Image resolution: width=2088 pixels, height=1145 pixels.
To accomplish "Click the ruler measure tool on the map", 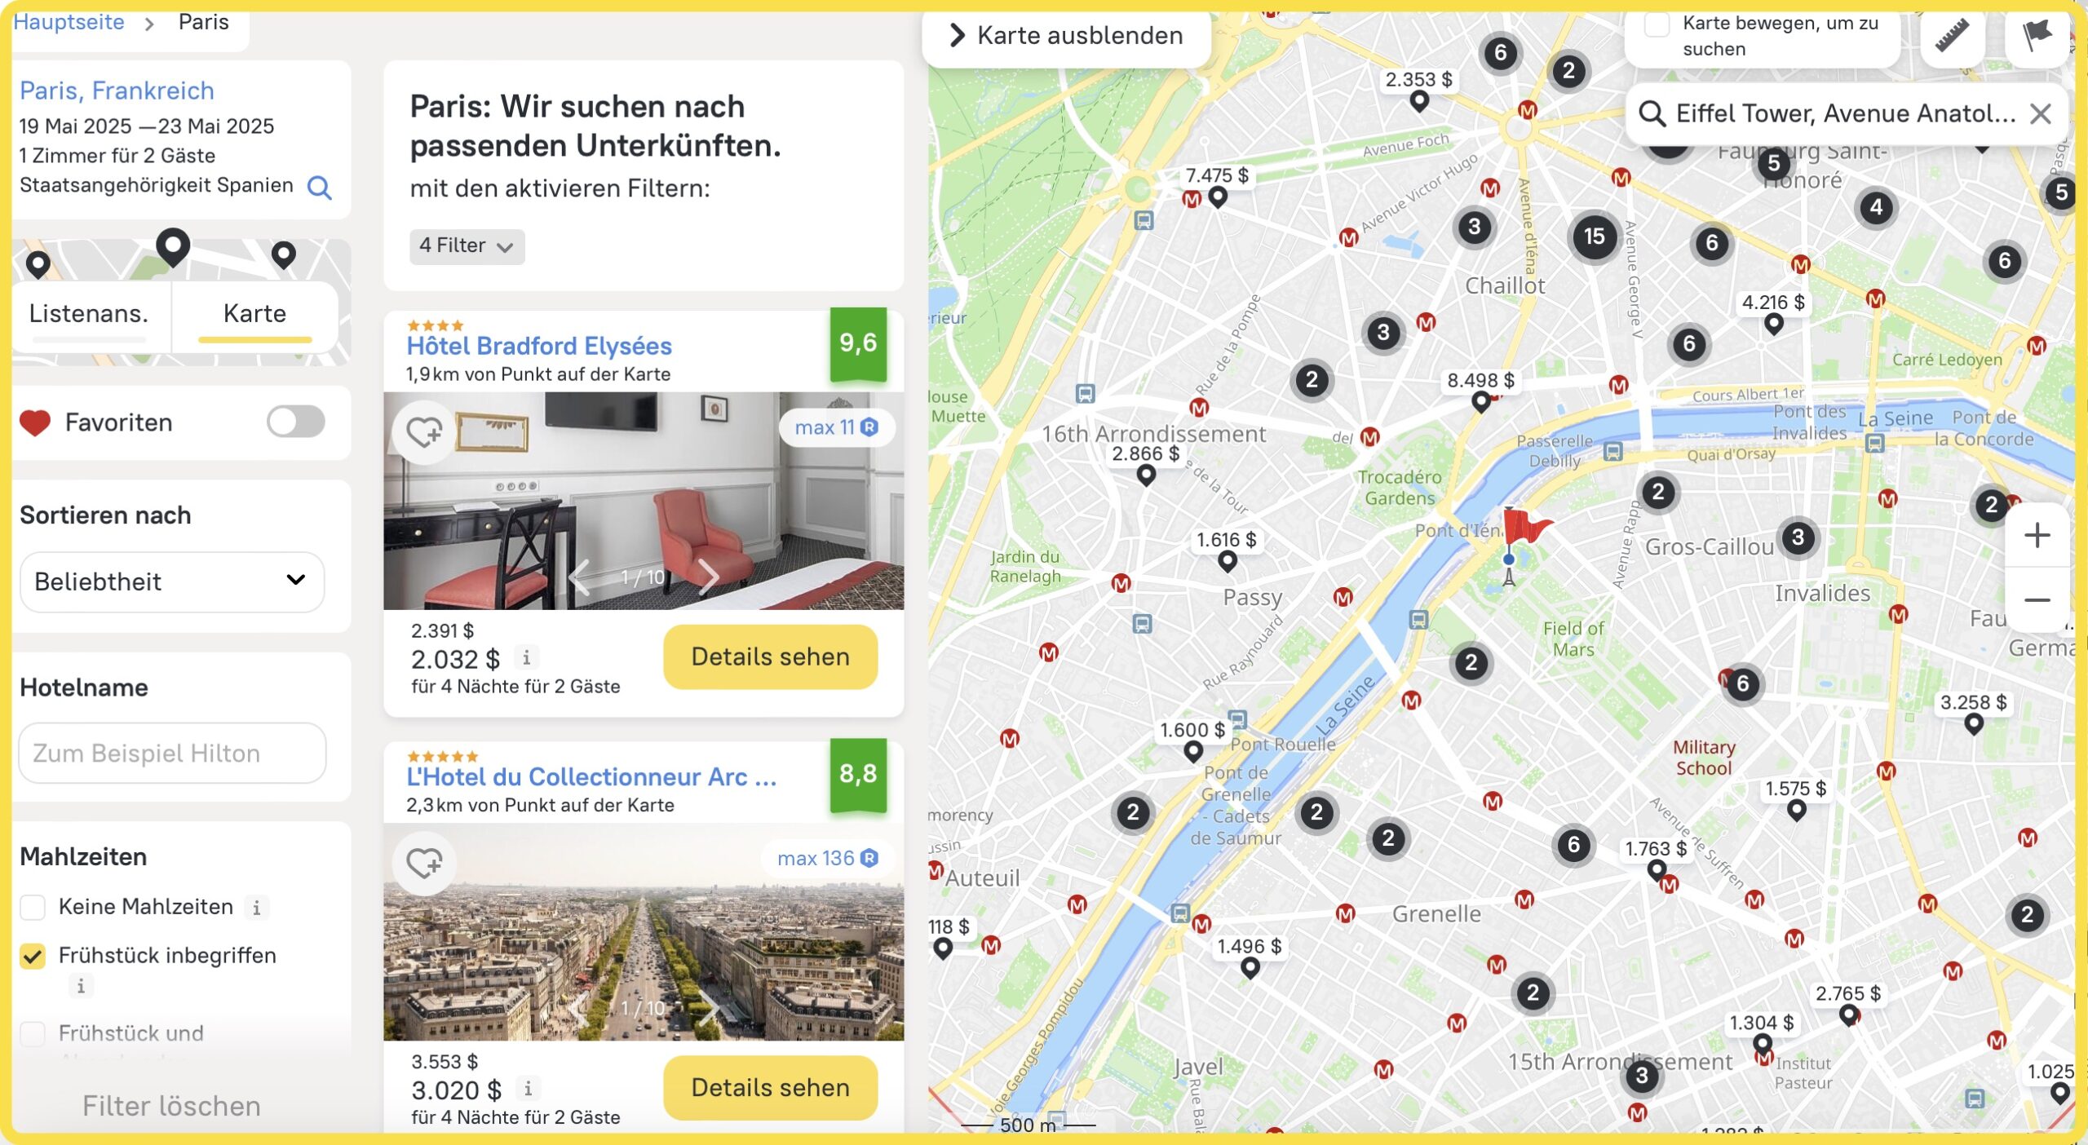I will click(x=1952, y=35).
